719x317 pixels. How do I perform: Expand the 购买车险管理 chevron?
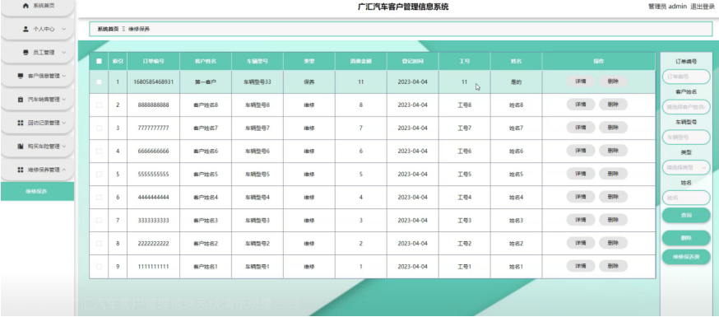click(63, 147)
